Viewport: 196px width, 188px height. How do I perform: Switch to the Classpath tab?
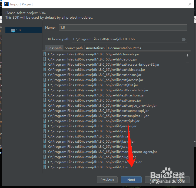pos(54,48)
